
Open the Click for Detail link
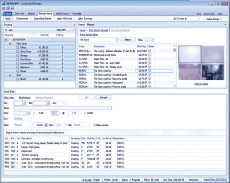[x=201, y=84]
